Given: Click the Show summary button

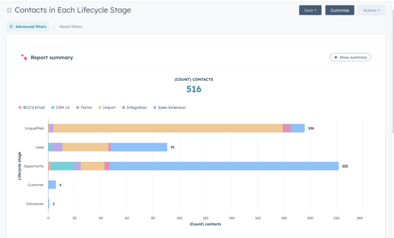Looking at the screenshot, I should tap(350, 57).
